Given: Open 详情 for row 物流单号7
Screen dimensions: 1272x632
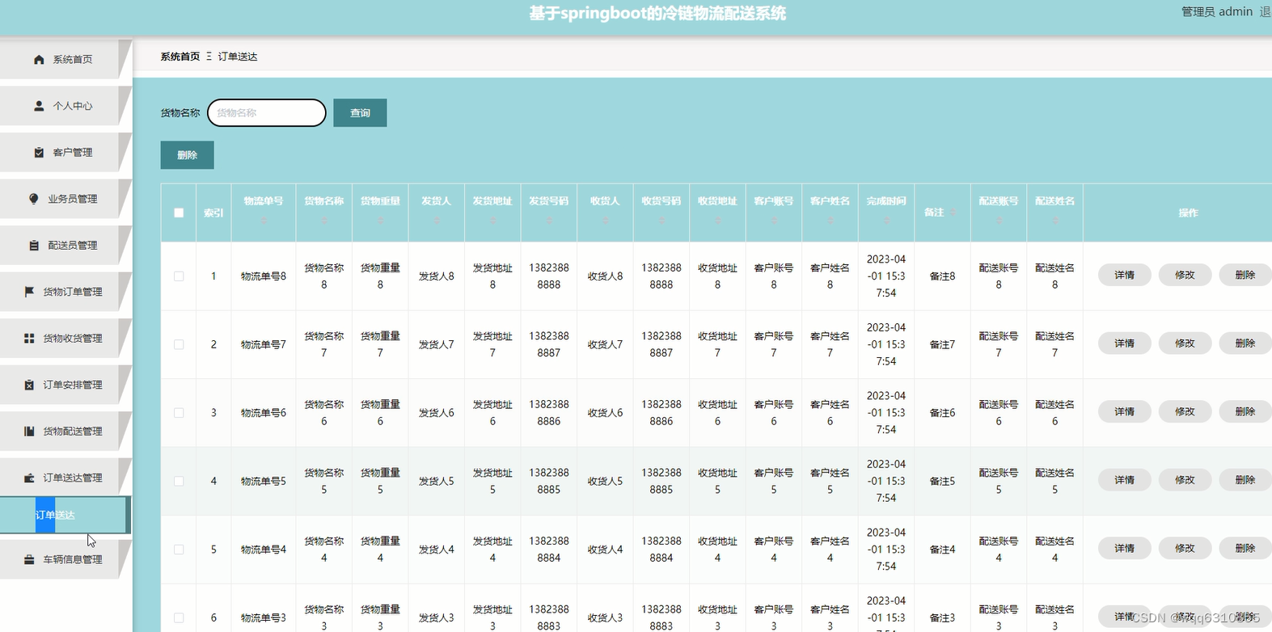Looking at the screenshot, I should (1124, 343).
